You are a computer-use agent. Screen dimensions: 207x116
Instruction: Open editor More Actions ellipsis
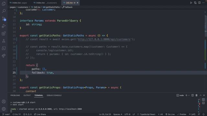click(x=203, y=3)
